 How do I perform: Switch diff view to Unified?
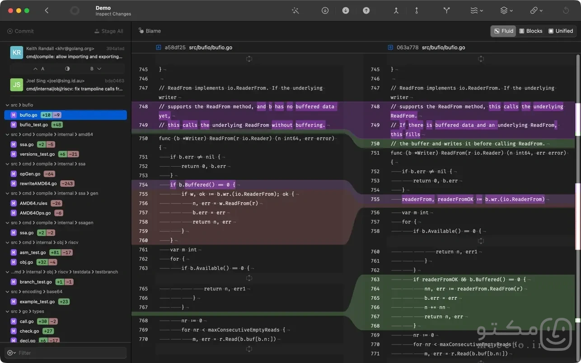tap(561, 31)
